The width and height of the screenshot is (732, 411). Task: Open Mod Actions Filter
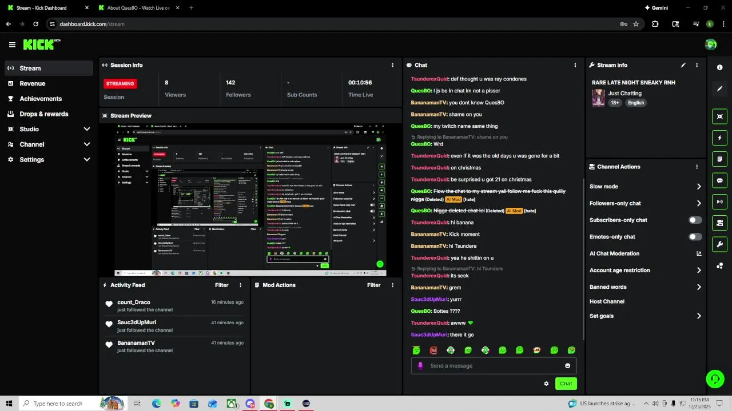click(x=374, y=285)
